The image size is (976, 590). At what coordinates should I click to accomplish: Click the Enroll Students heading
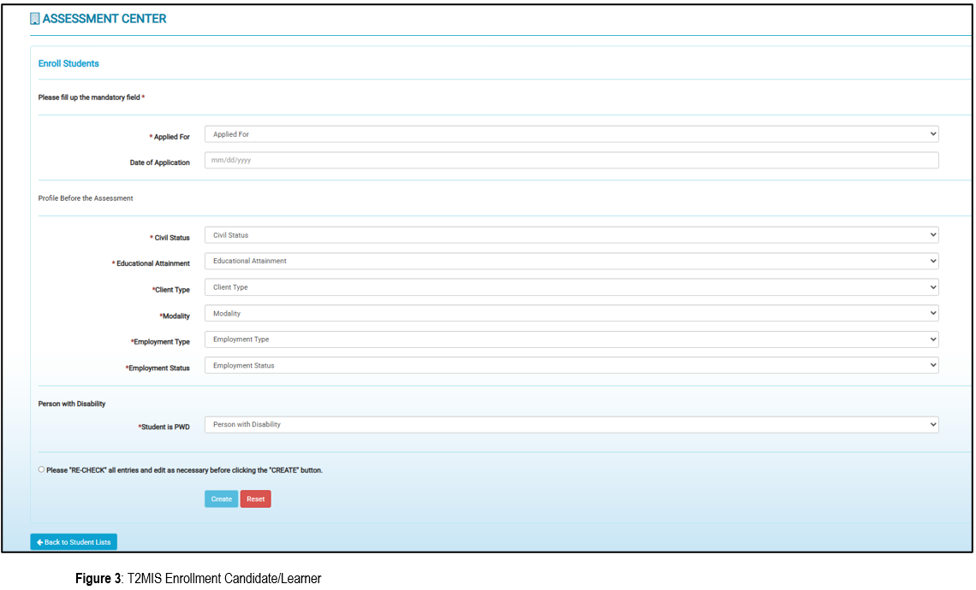68,64
